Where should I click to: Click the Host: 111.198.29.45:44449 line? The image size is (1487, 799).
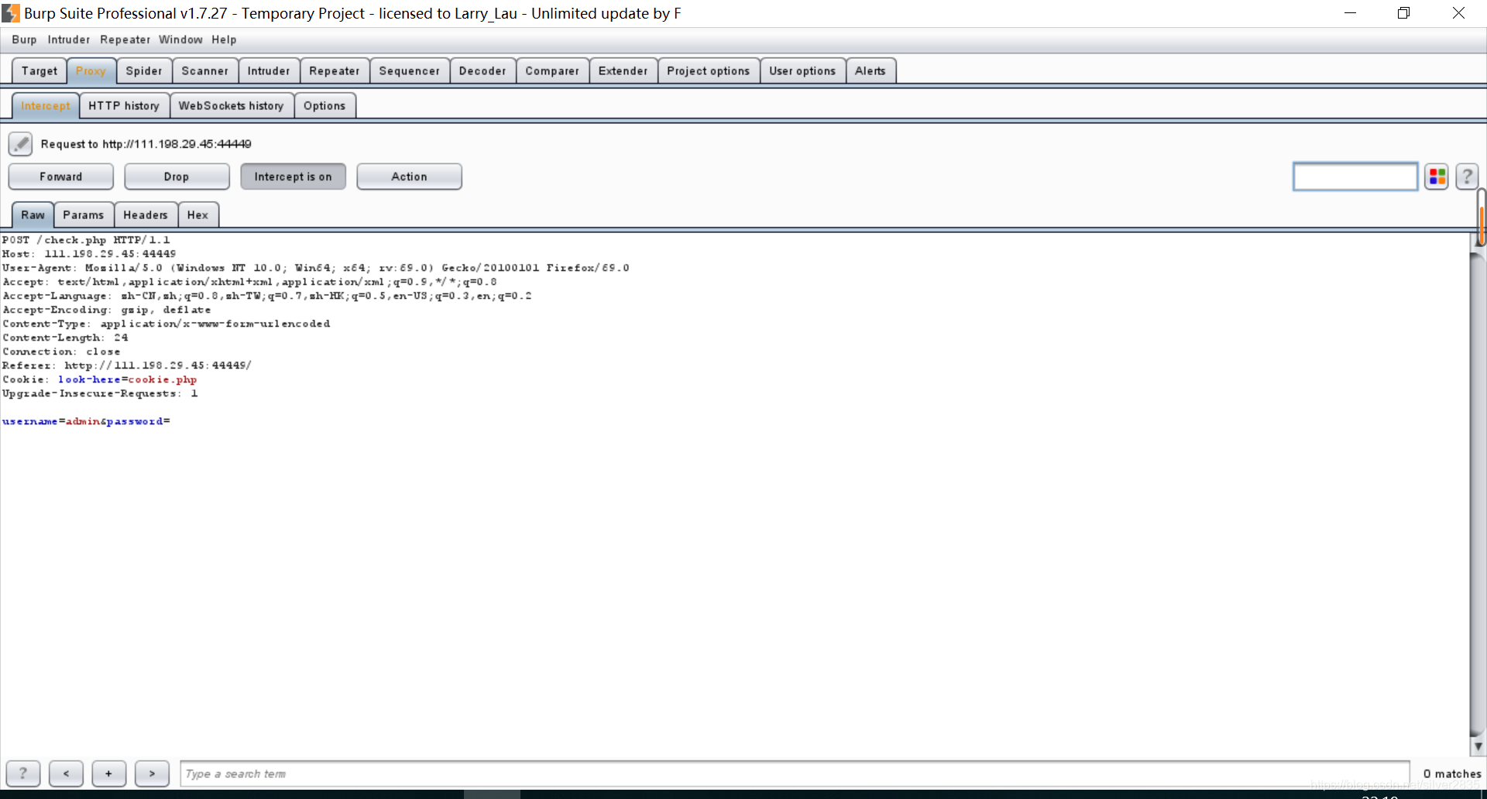pos(89,254)
